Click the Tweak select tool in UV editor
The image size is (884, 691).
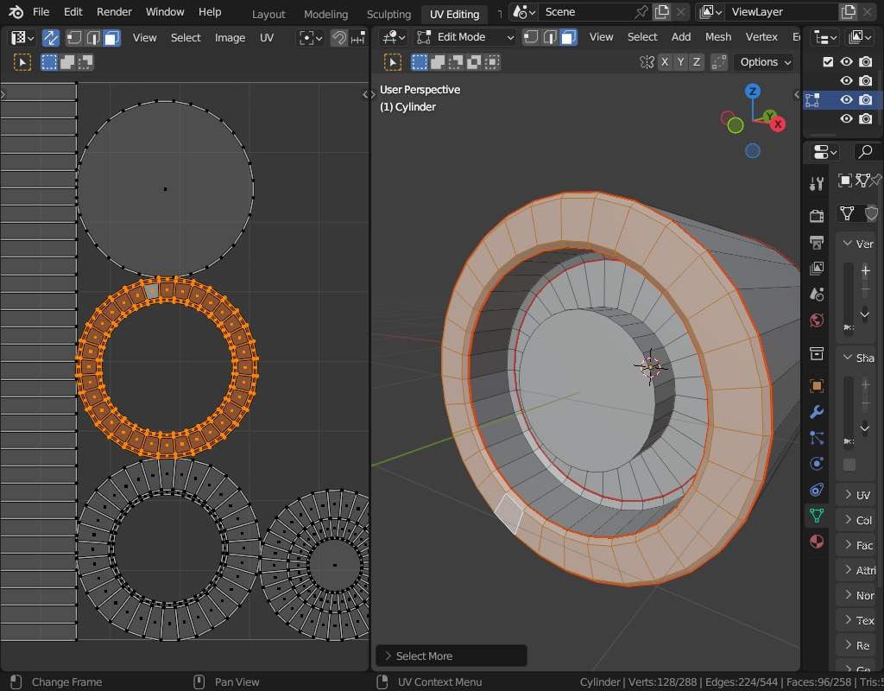pos(22,62)
